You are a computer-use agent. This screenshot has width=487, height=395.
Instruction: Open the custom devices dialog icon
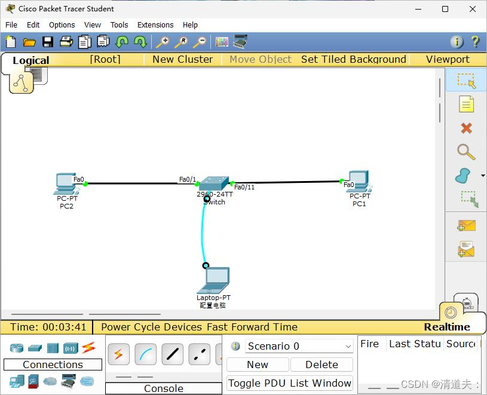click(x=240, y=42)
